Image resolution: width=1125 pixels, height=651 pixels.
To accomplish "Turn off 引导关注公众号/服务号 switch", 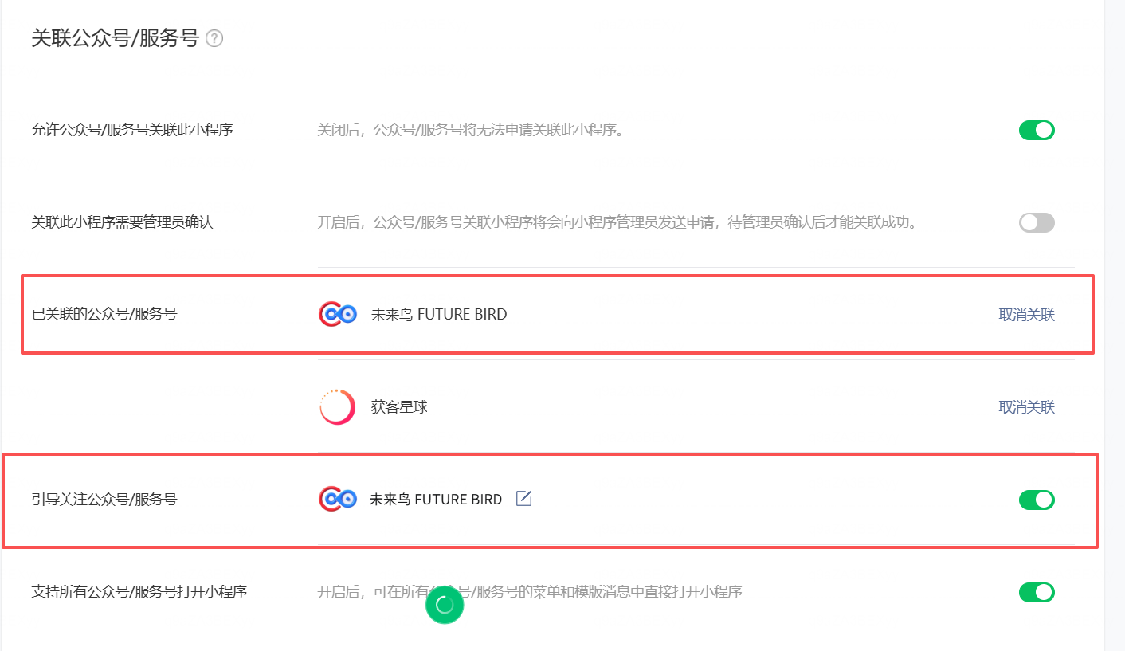I will coord(1037,500).
